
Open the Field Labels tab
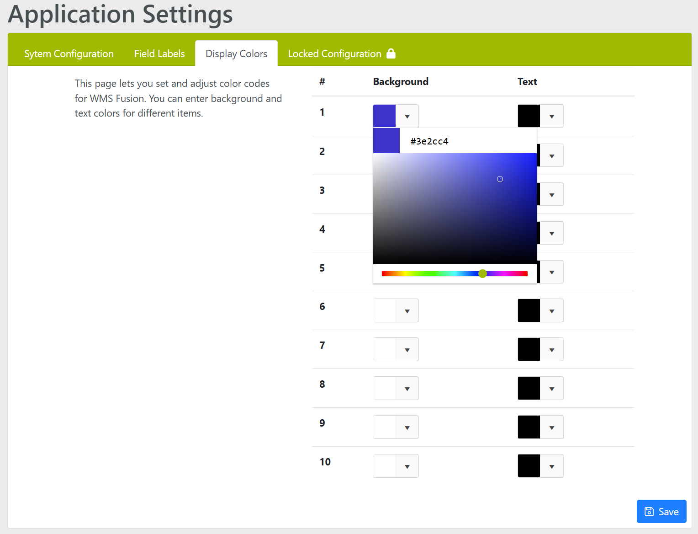click(159, 53)
